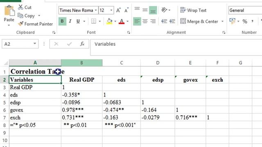Click the Paste clipboard icon

click(x=9, y=11)
